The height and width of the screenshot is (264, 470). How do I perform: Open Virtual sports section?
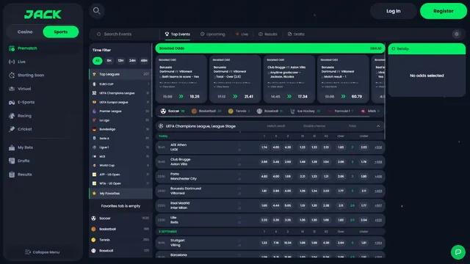(x=43, y=89)
